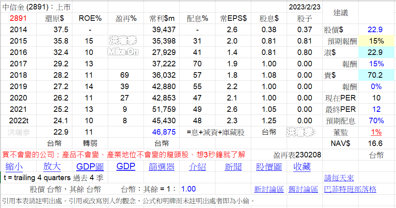396x208 pixels.
Task: Select the =息+減資+庫藏股 note cell
Action: tap(215, 132)
